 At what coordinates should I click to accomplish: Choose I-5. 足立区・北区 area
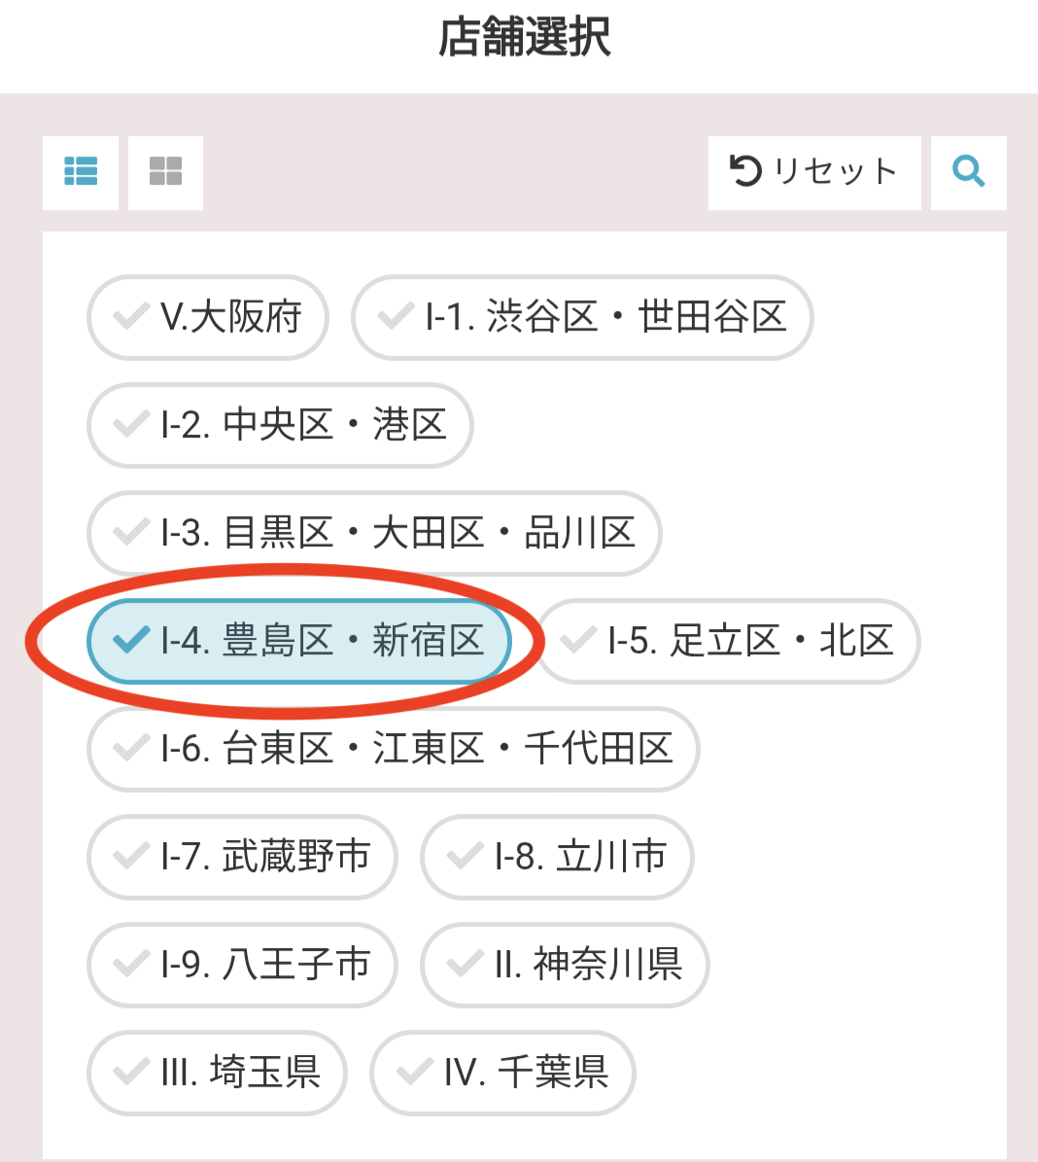coord(728,641)
